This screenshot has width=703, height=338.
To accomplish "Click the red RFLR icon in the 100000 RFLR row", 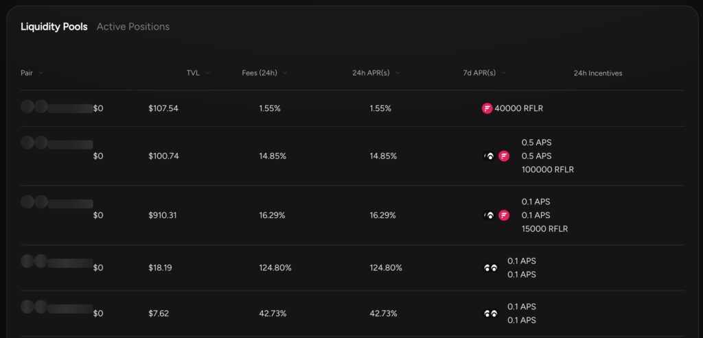I will 504,156.
